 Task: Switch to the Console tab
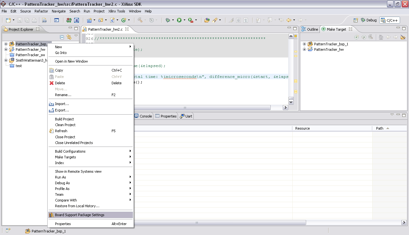click(143, 116)
